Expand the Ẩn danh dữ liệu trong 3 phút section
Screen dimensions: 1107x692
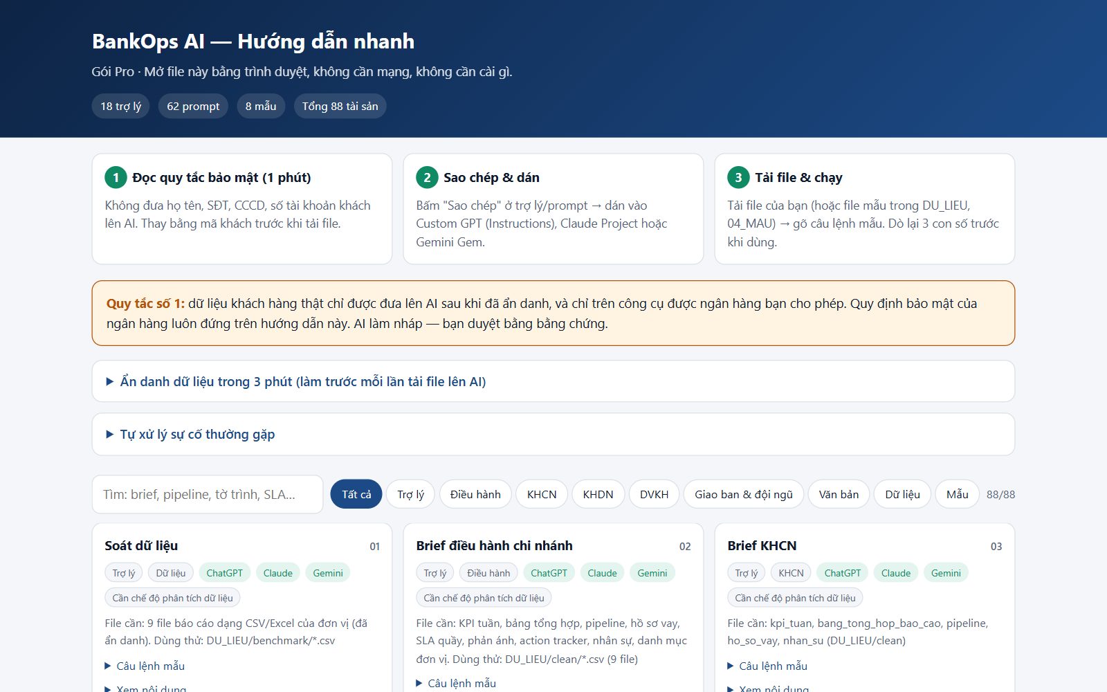[296, 381]
